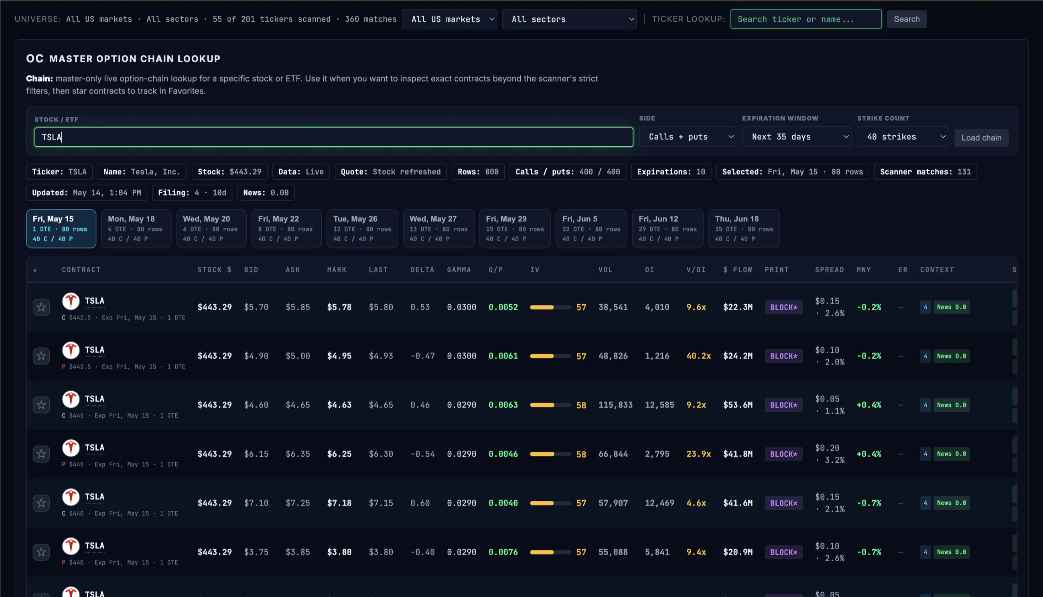
Task: Sort by the DELTA column header
Action: pos(422,270)
